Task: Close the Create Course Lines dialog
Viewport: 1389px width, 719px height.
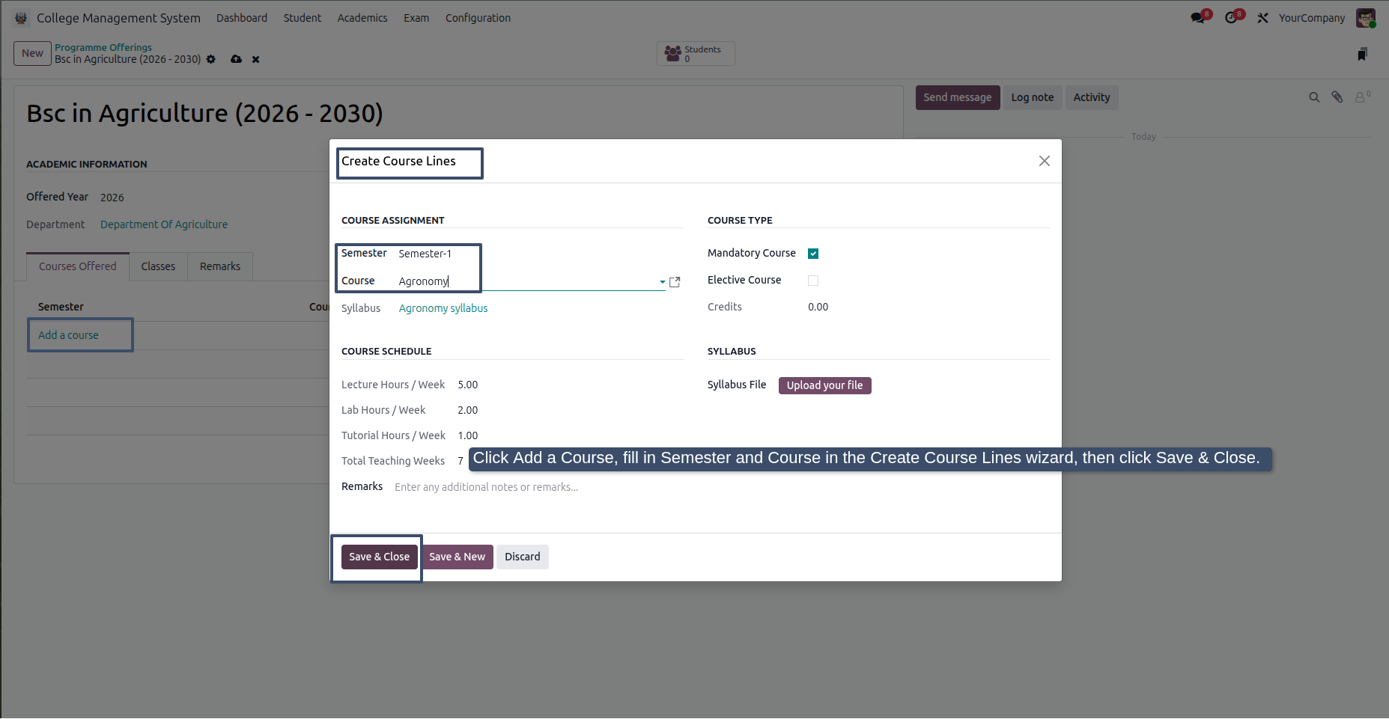Action: click(1044, 161)
